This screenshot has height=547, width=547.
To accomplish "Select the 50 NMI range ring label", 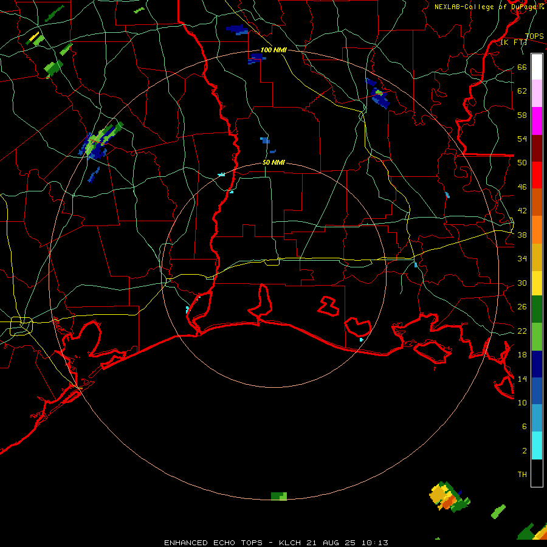I will point(273,162).
